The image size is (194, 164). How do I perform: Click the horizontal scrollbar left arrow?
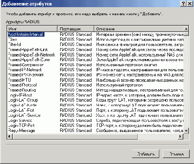[10, 136]
